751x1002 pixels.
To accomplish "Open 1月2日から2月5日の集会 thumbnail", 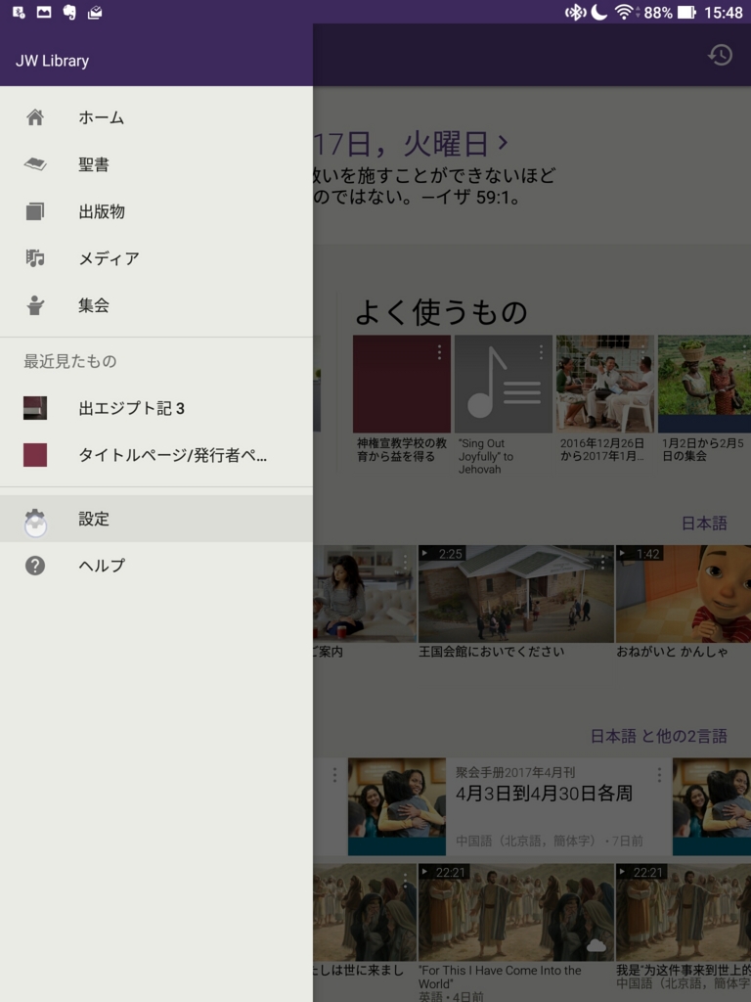I will pos(704,384).
